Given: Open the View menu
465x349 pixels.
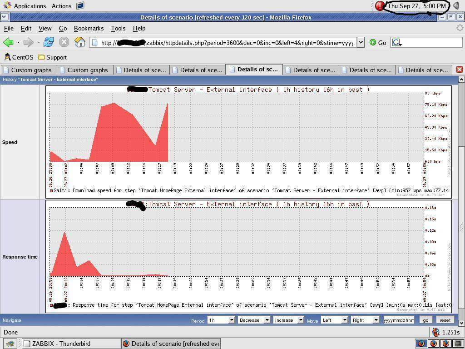Looking at the screenshot, I should tap(45, 29).
